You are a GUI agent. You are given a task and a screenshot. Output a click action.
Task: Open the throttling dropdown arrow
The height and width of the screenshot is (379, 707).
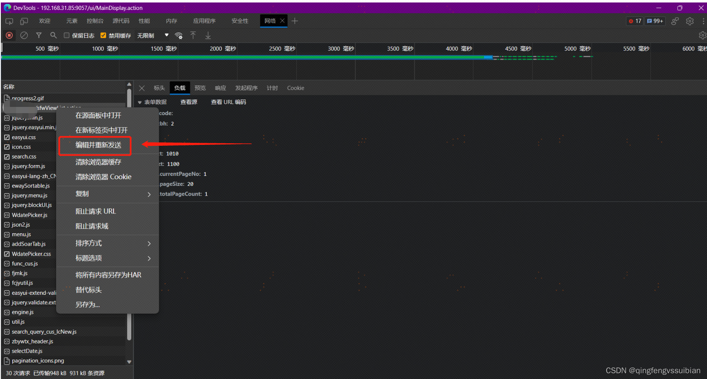pyautogui.click(x=167, y=35)
